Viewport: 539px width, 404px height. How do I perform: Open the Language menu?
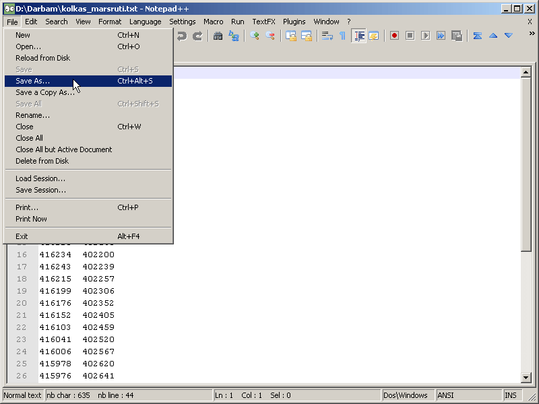(145, 22)
